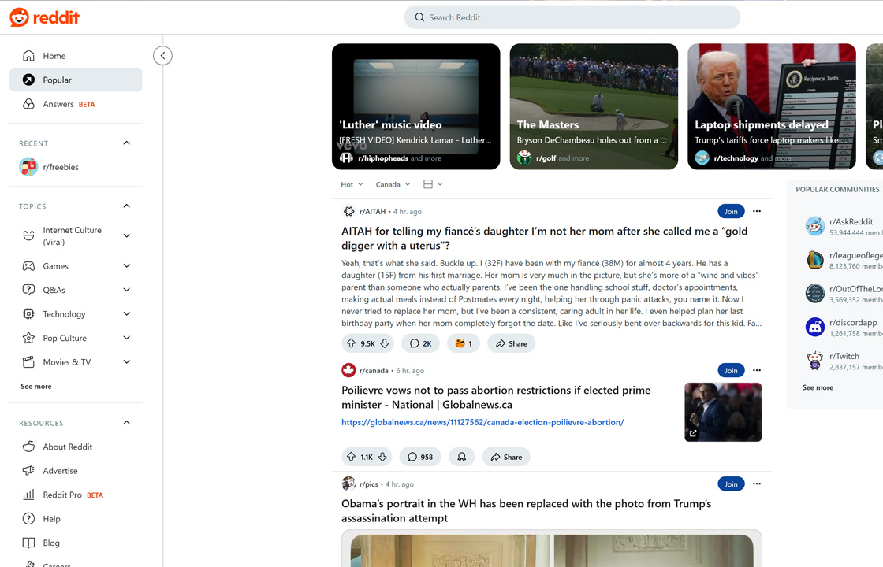Open the Hot sort dropdown
This screenshot has height=567, width=883.
(x=352, y=184)
